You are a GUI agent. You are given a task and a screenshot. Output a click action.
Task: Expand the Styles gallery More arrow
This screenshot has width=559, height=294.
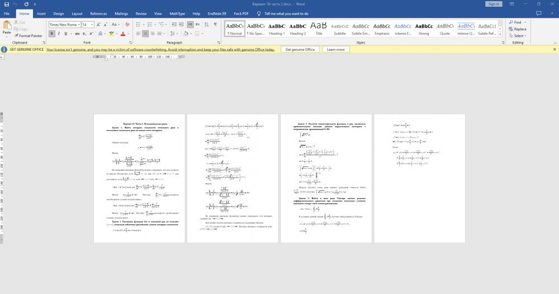coord(500,35)
